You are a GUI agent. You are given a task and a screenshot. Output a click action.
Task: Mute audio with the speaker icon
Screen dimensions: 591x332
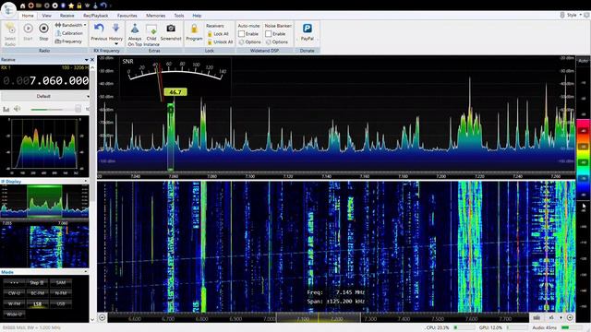[17, 109]
